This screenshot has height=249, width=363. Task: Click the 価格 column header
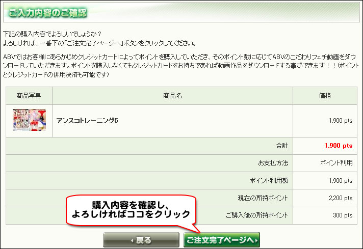click(x=325, y=96)
